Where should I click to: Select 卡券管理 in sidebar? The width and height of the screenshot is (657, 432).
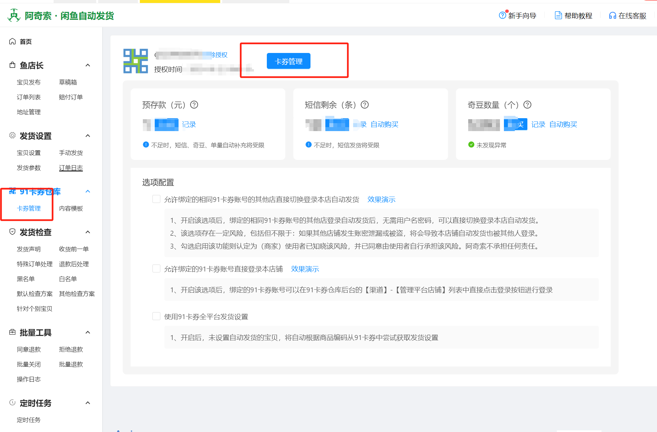click(29, 208)
